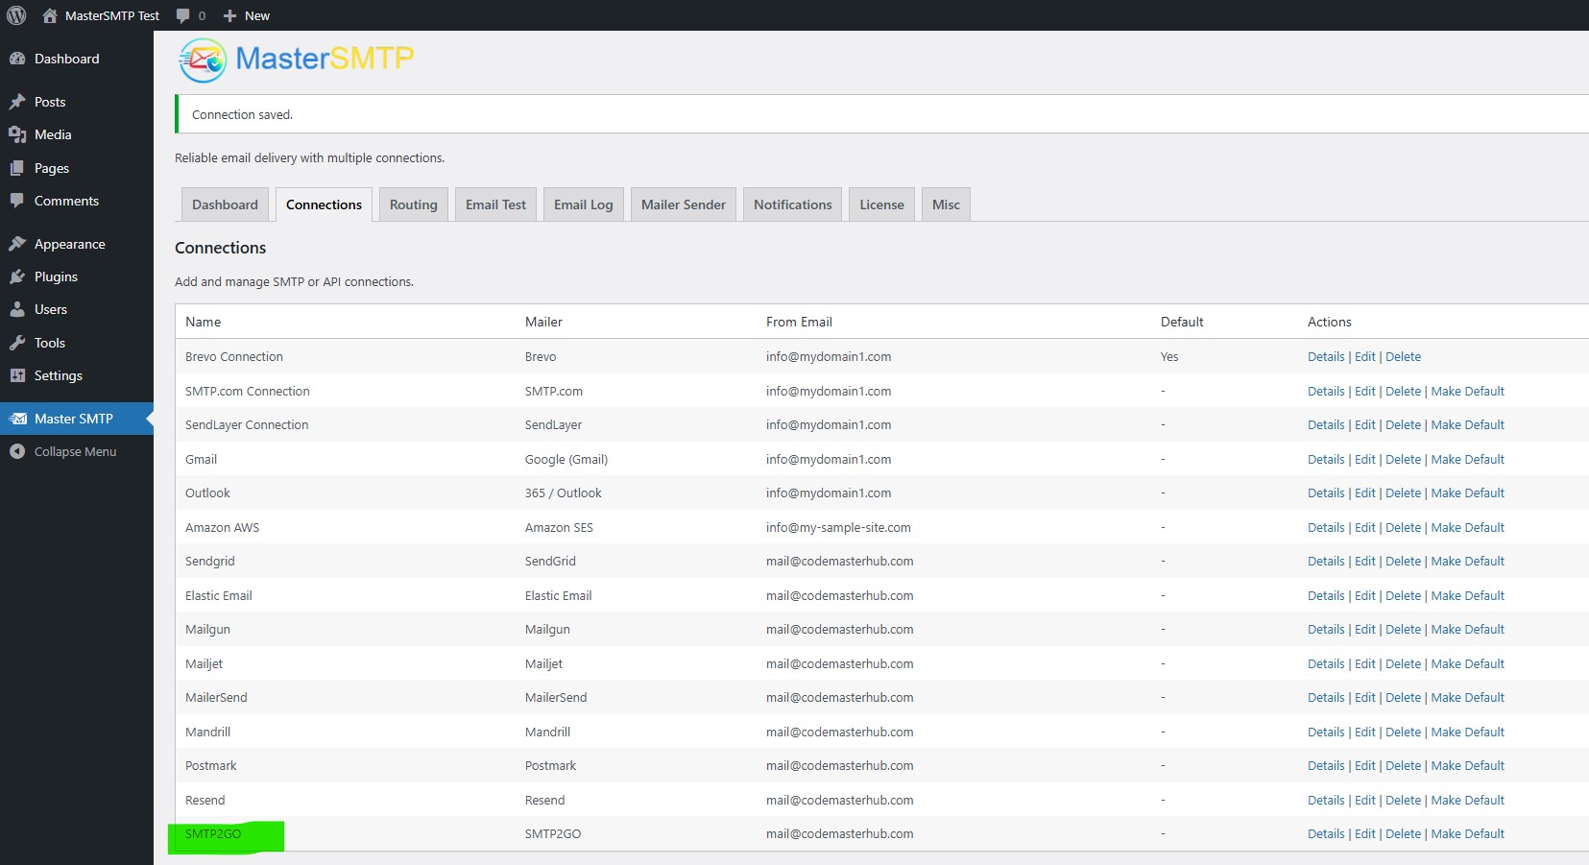Switch to the Mailer Sender tab
This screenshot has height=865, width=1589.
click(683, 204)
